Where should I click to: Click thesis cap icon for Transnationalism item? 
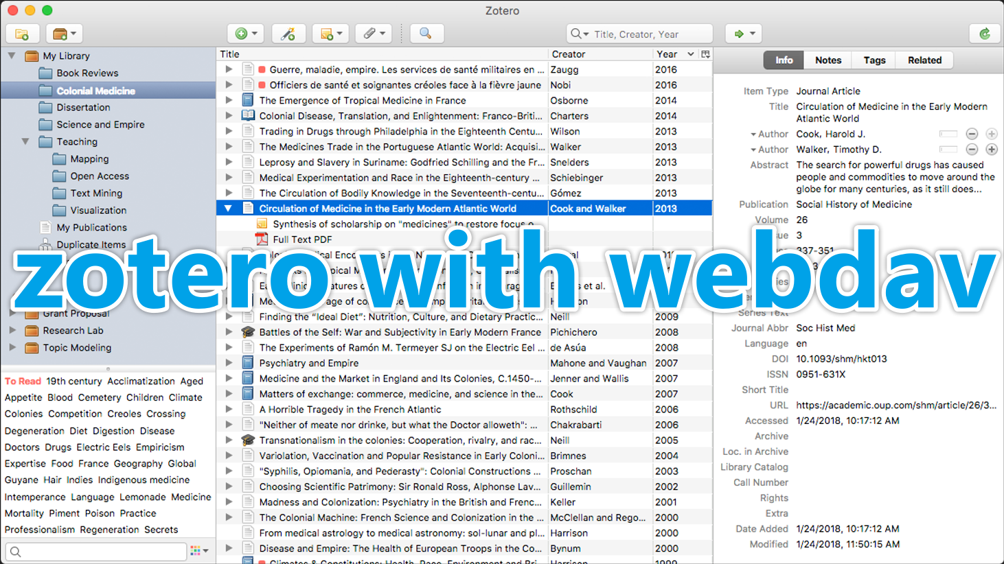tap(249, 440)
